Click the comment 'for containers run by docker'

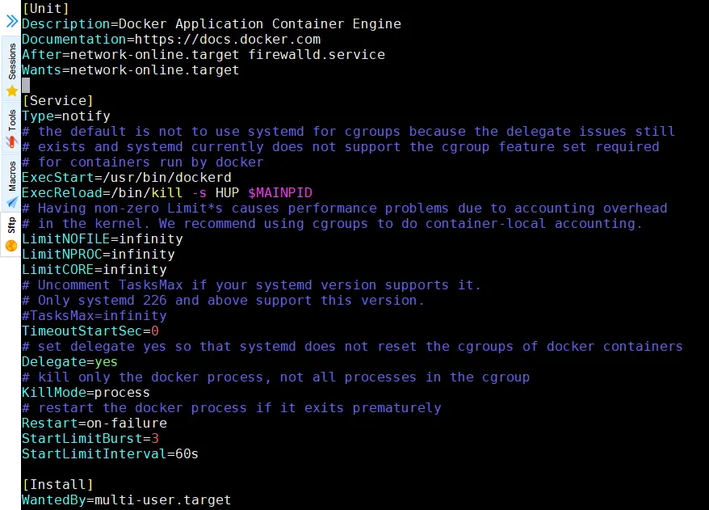pyautogui.click(x=142, y=162)
